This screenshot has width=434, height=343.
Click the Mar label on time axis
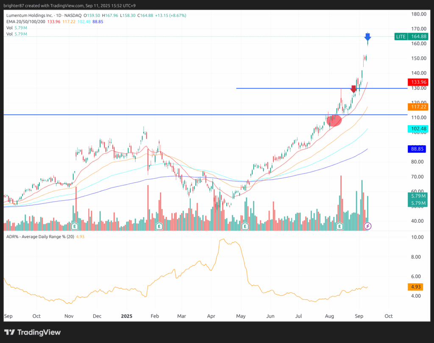181,316
